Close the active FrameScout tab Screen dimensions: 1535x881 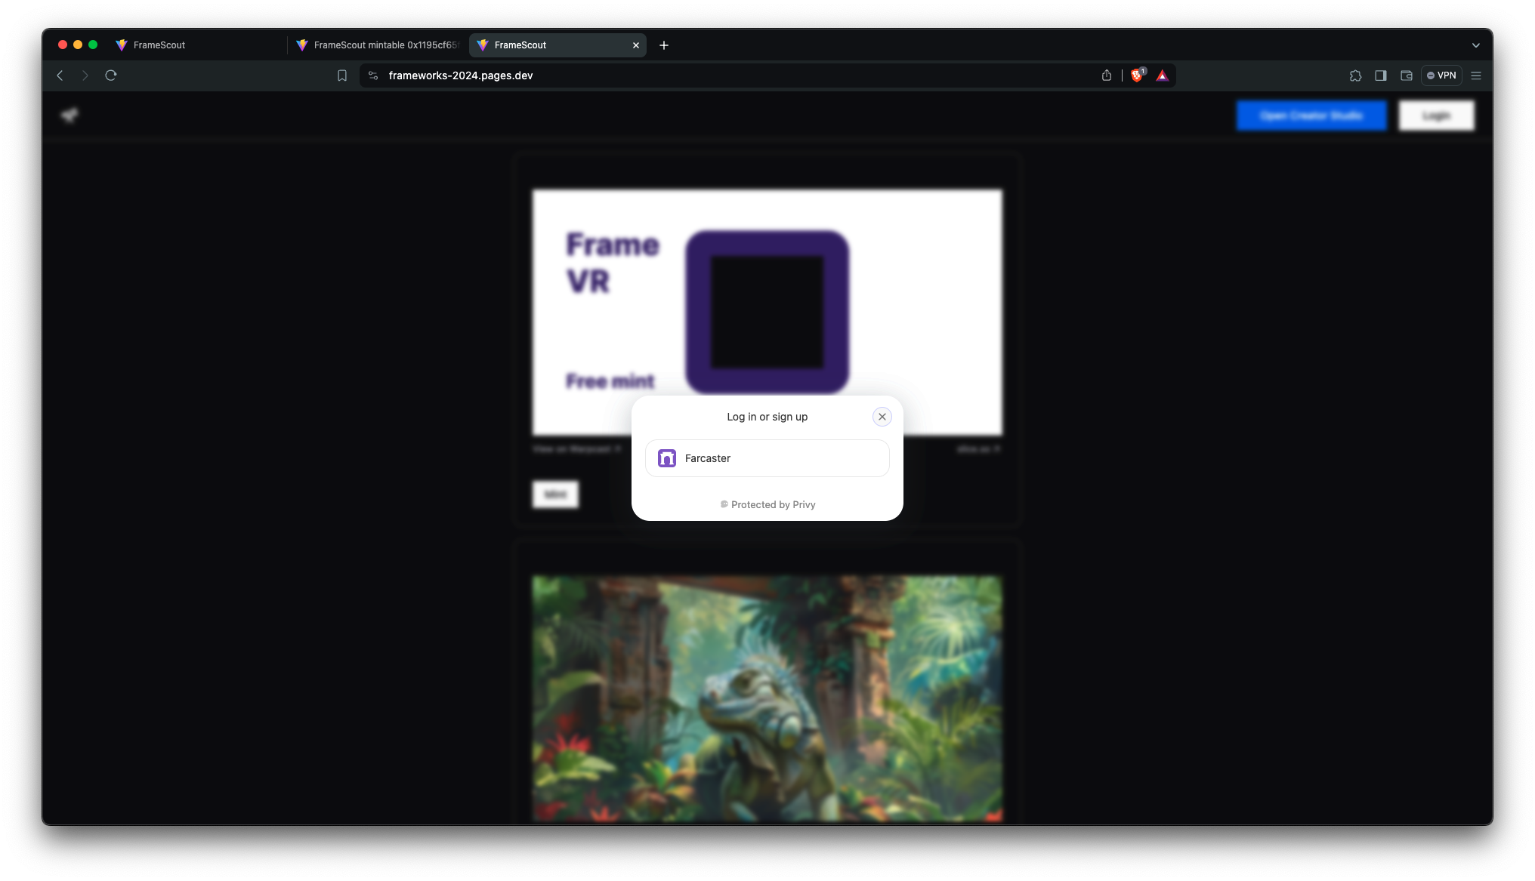tap(635, 45)
